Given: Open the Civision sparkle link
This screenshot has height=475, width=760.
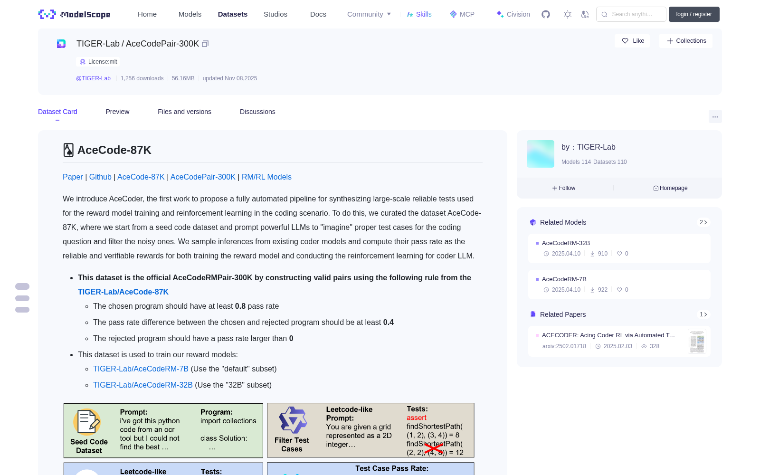Looking at the screenshot, I should coord(513,14).
